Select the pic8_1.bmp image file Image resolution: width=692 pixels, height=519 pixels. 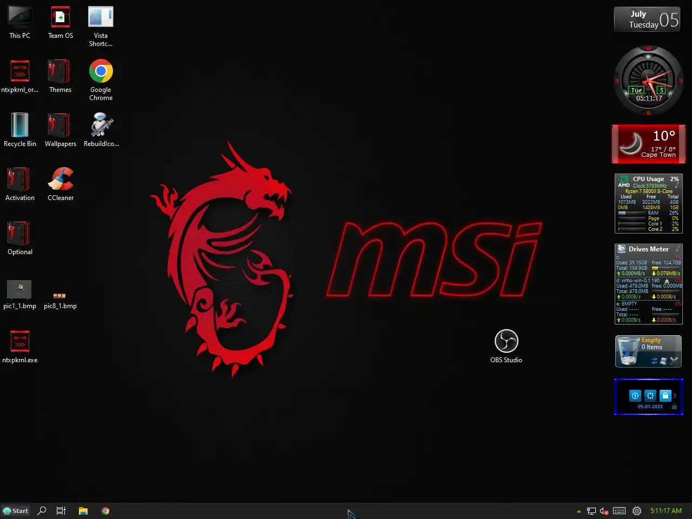(x=60, y=300)
